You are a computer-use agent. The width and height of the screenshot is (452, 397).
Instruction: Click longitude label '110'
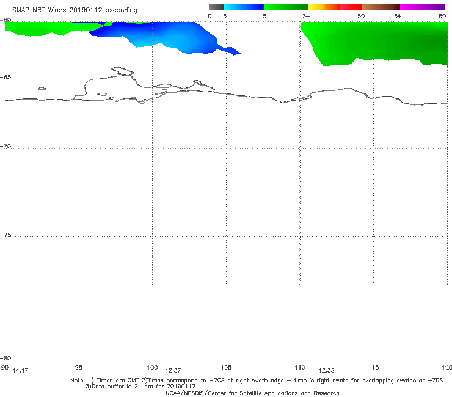tap(300, 367)
